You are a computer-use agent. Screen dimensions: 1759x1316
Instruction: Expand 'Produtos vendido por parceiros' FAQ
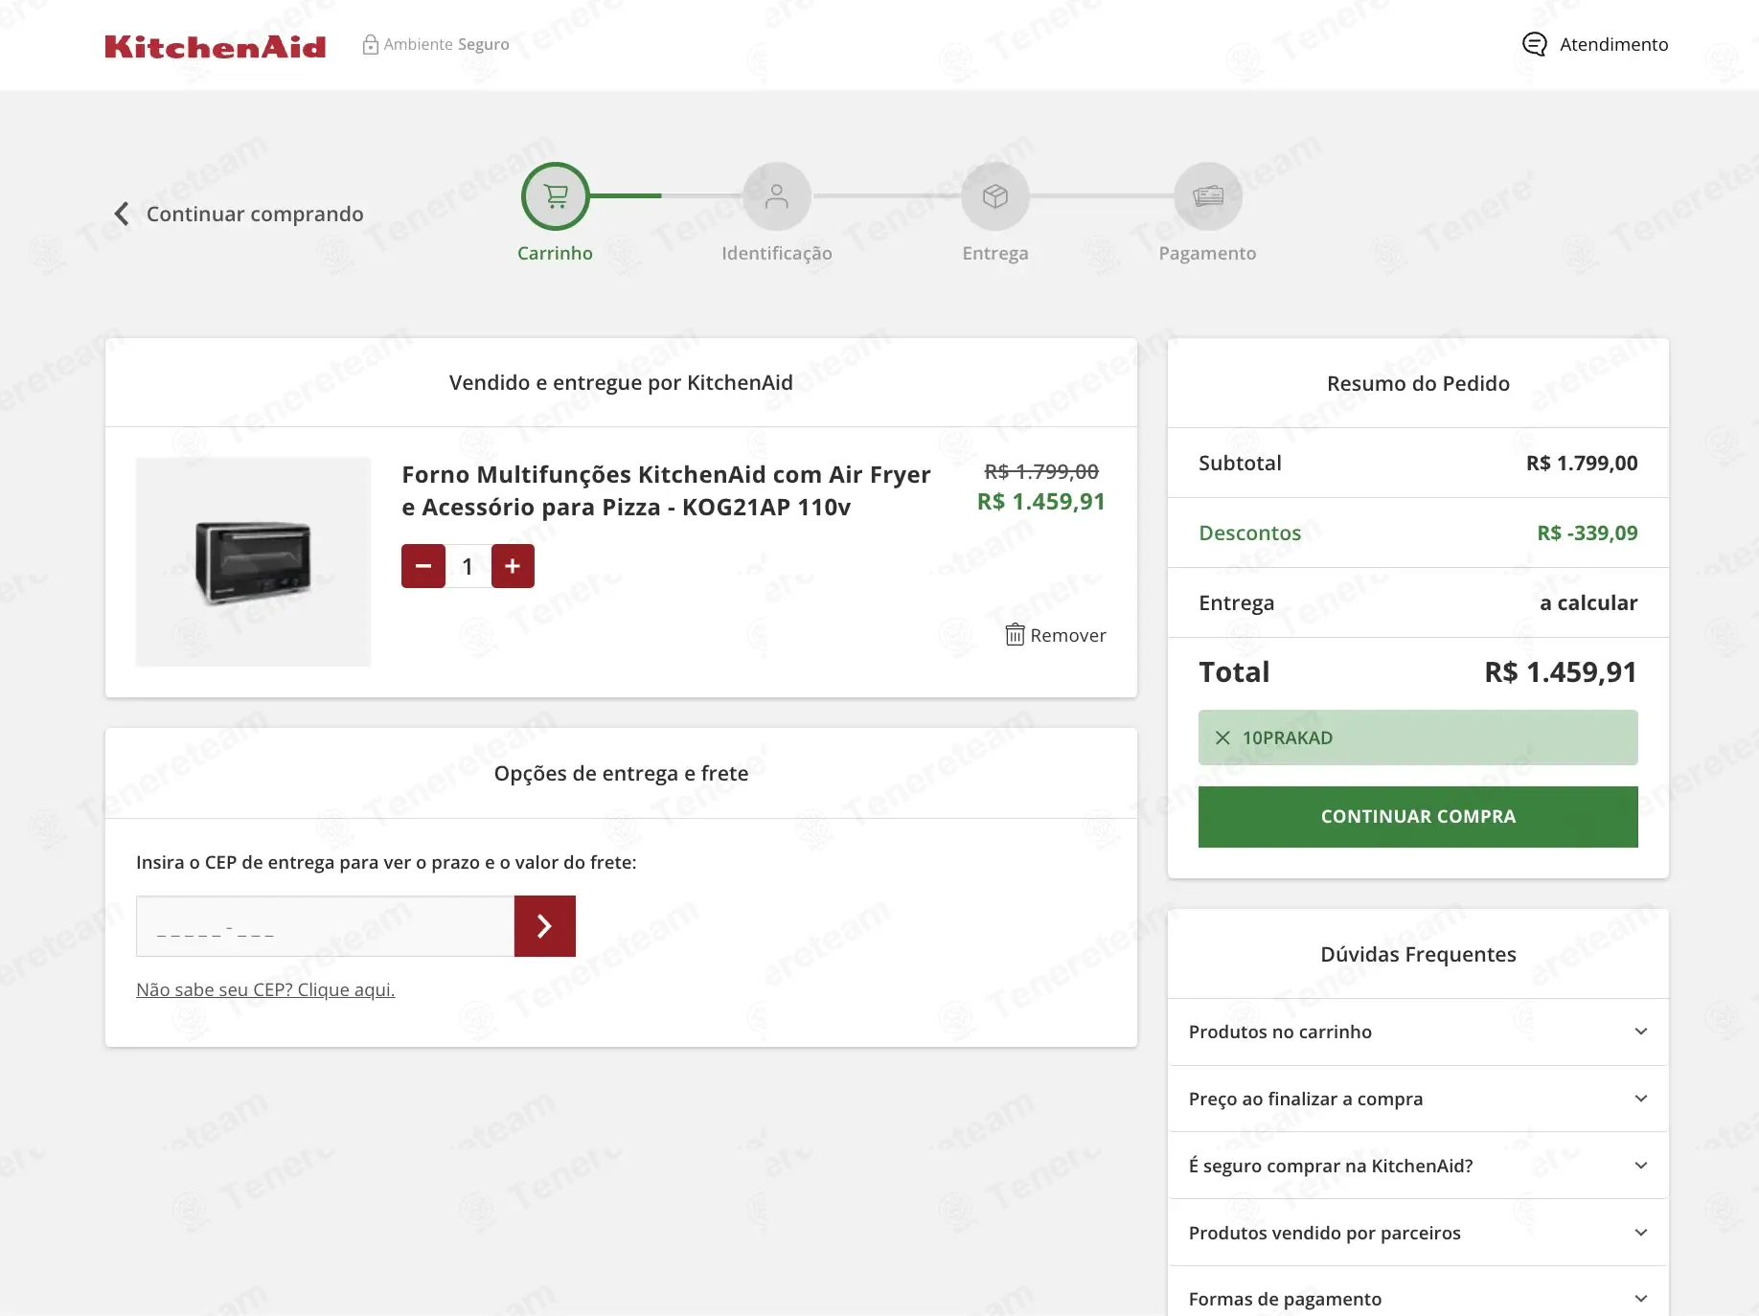pos(1418,1233)
